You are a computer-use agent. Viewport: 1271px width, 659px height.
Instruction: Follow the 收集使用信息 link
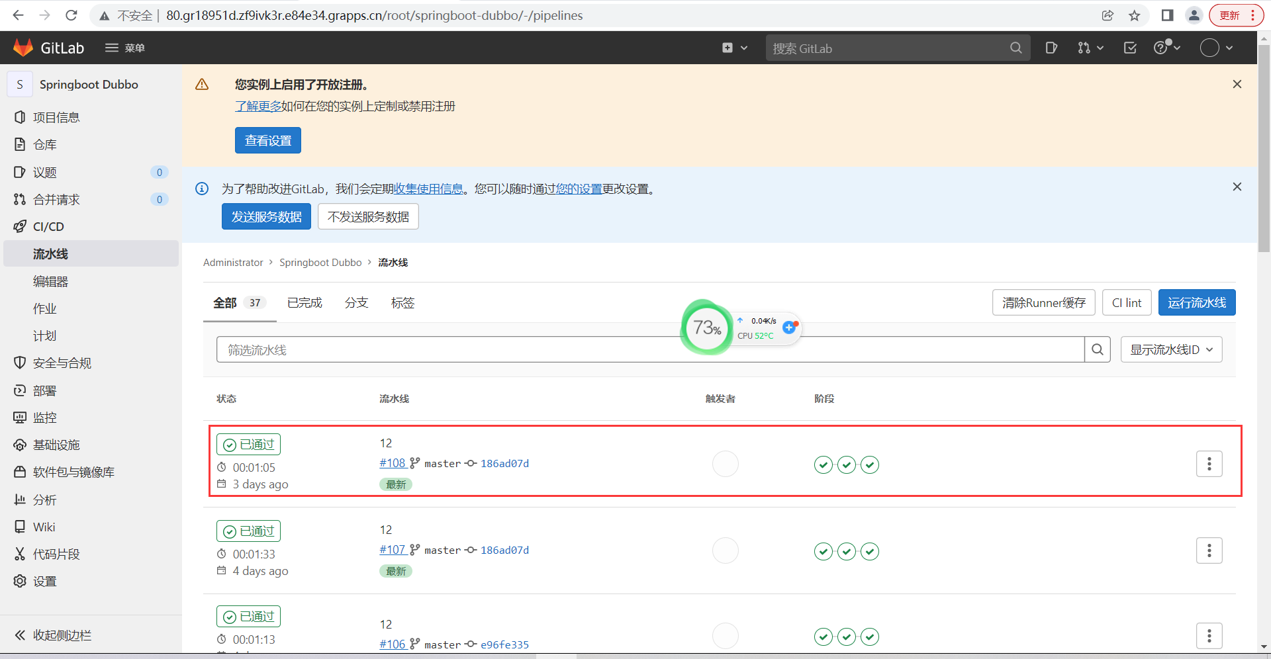[428, 189]
